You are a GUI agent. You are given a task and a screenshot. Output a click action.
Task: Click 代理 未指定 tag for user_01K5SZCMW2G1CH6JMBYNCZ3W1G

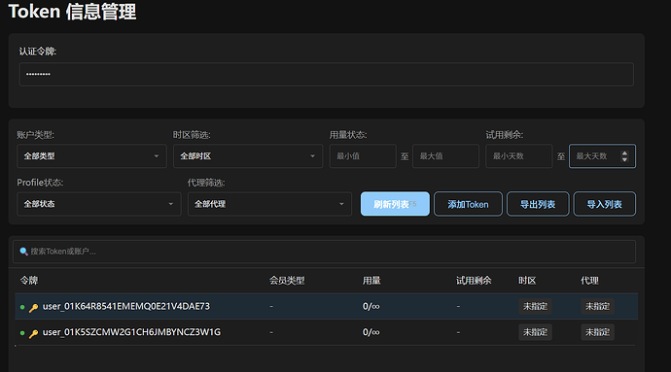597,332
